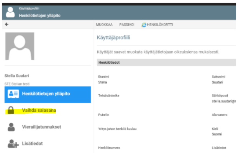Select Henkilötietojen ylläpito sidebar item
The image size is (238, 153).
pos(48,94)
